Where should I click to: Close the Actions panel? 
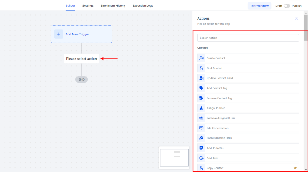point(296,18)
